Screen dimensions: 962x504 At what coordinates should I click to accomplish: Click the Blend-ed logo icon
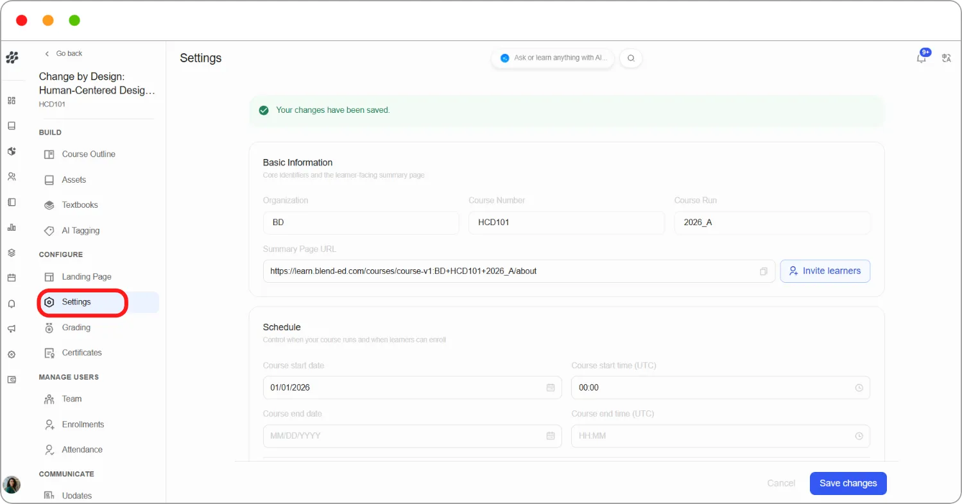[12, 58]
